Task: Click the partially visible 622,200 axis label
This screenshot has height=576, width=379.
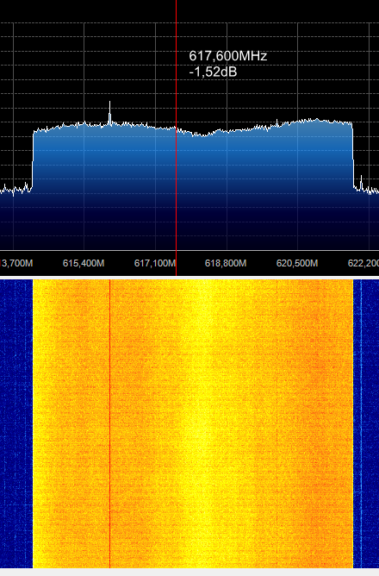Action: pos(363,263)
